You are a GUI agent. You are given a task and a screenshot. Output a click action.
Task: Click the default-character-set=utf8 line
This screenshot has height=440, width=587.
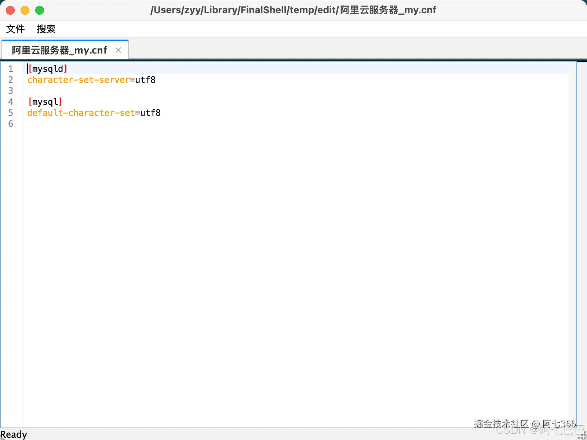[94, 113]
